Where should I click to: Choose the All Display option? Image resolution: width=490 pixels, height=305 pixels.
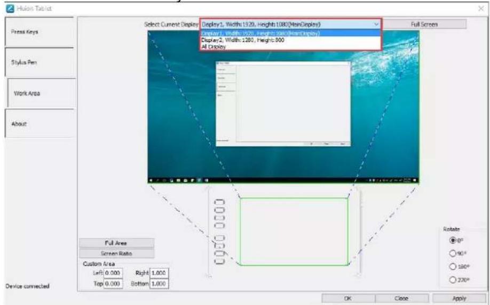(290, 46)
